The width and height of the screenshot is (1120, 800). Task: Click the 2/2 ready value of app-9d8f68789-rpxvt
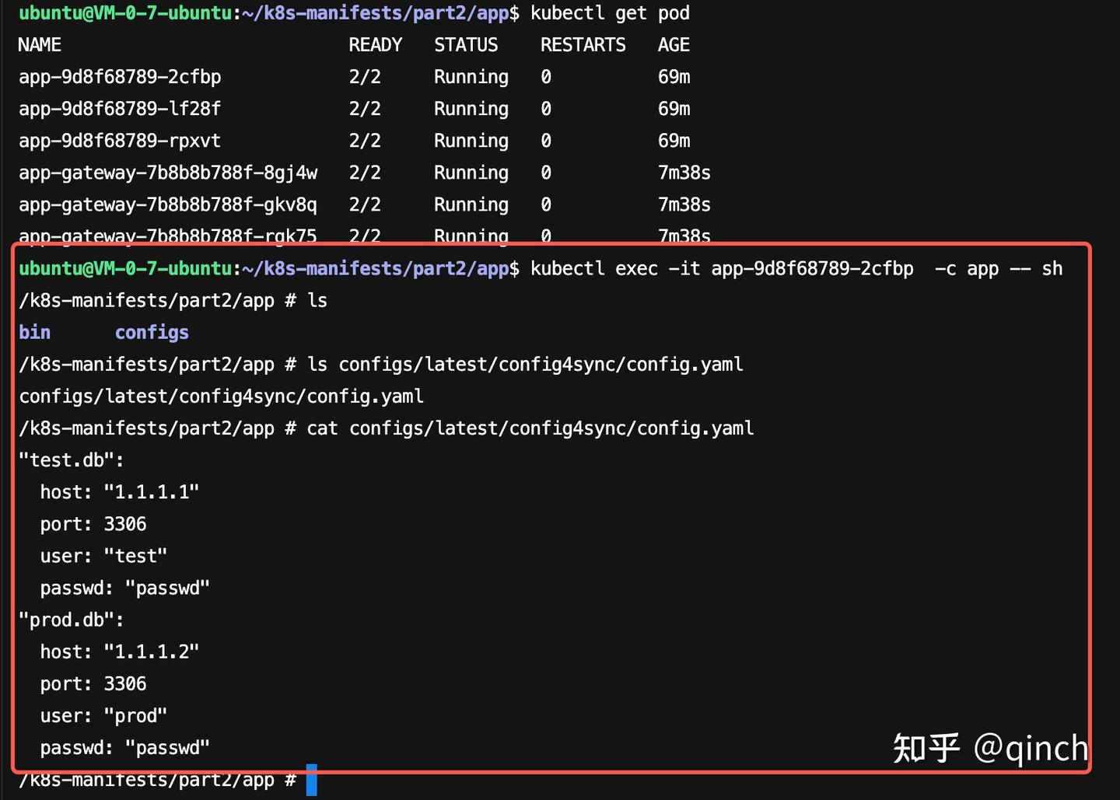pos(365,141)
